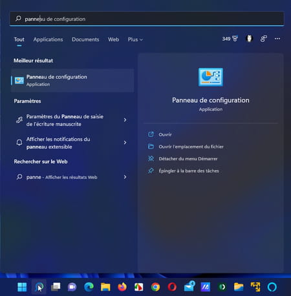The width and height of the screenshot is (291, 296).
Task: Expand Afficher les notifications result chevron
Action: 125,143
